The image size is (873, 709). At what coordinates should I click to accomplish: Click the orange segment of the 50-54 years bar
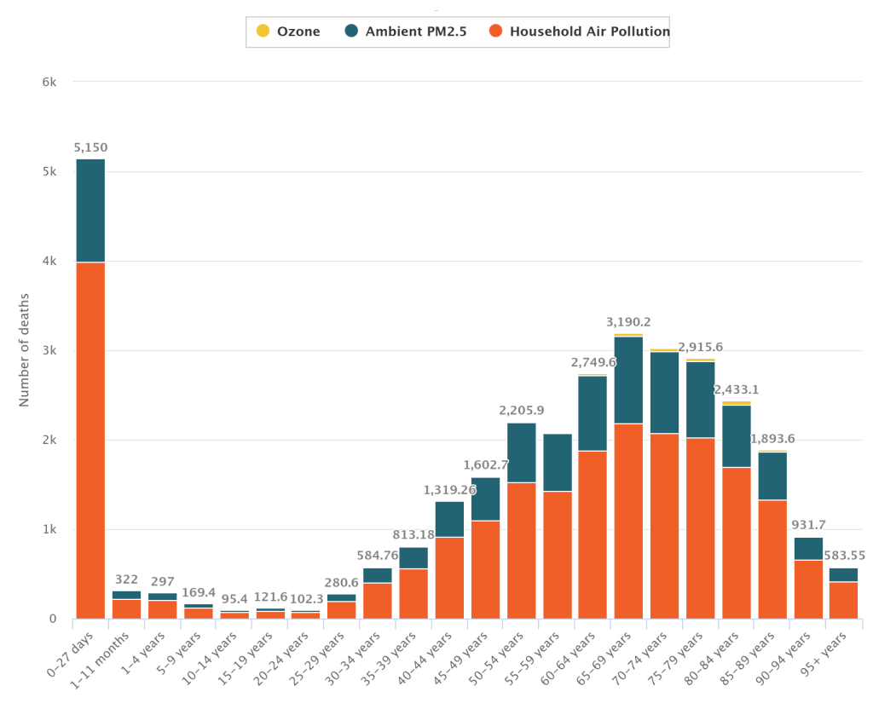[x=521, y=550]
